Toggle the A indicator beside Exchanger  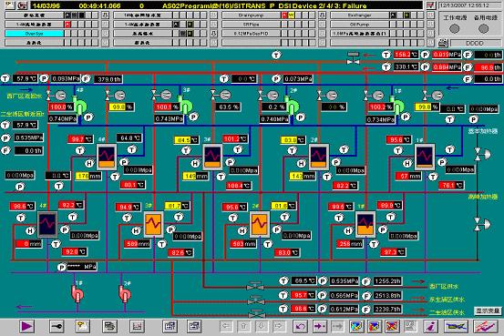(393, 15)
